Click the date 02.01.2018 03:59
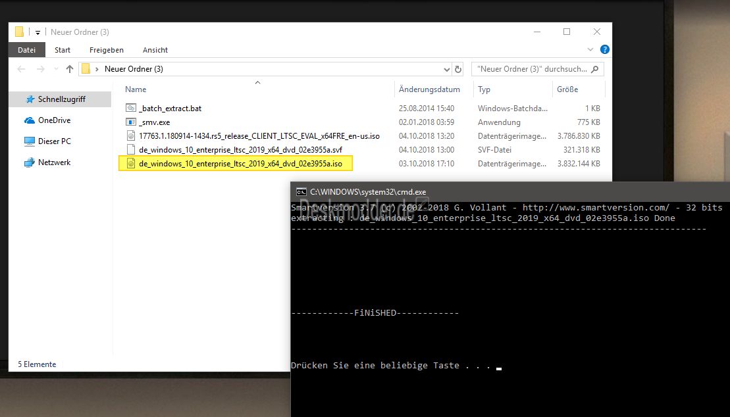This screenshot has height=417, width=730. point(427,122)
